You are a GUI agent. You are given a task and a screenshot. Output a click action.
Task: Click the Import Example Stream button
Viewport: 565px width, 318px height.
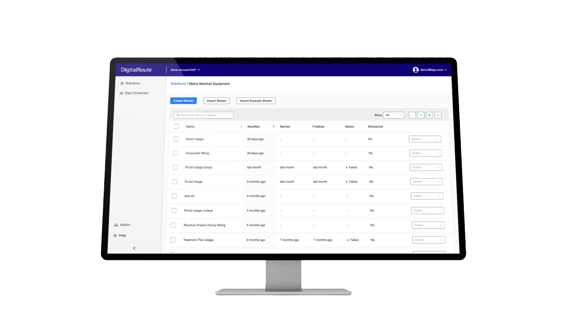tap(256, 100)
